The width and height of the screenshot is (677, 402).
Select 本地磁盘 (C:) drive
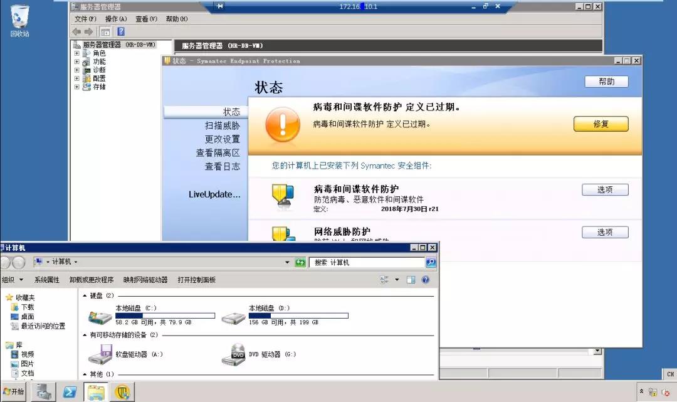pyautogui.click(x=151, y=315)
